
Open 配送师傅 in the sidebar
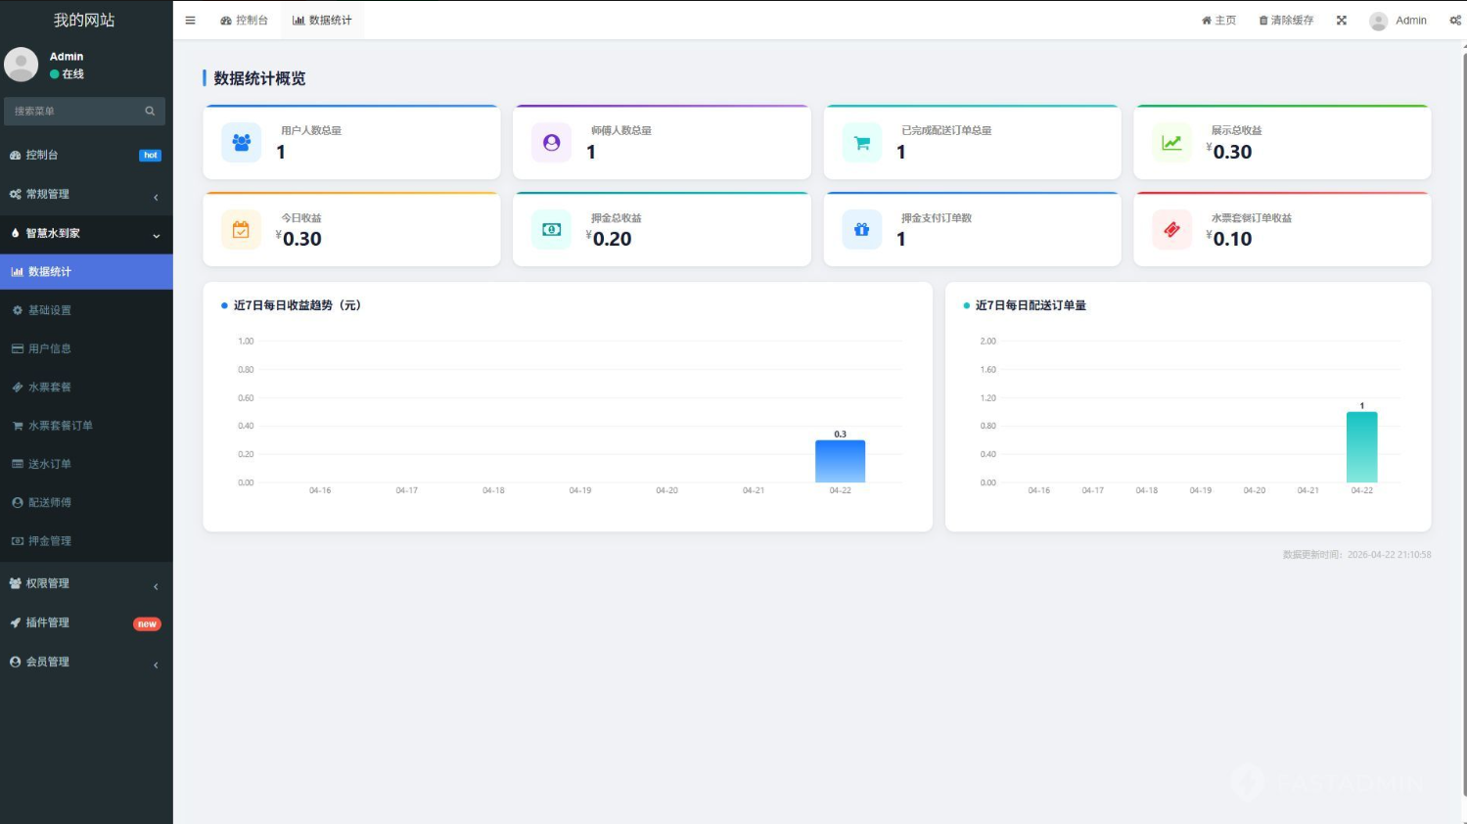coord(86,502)
